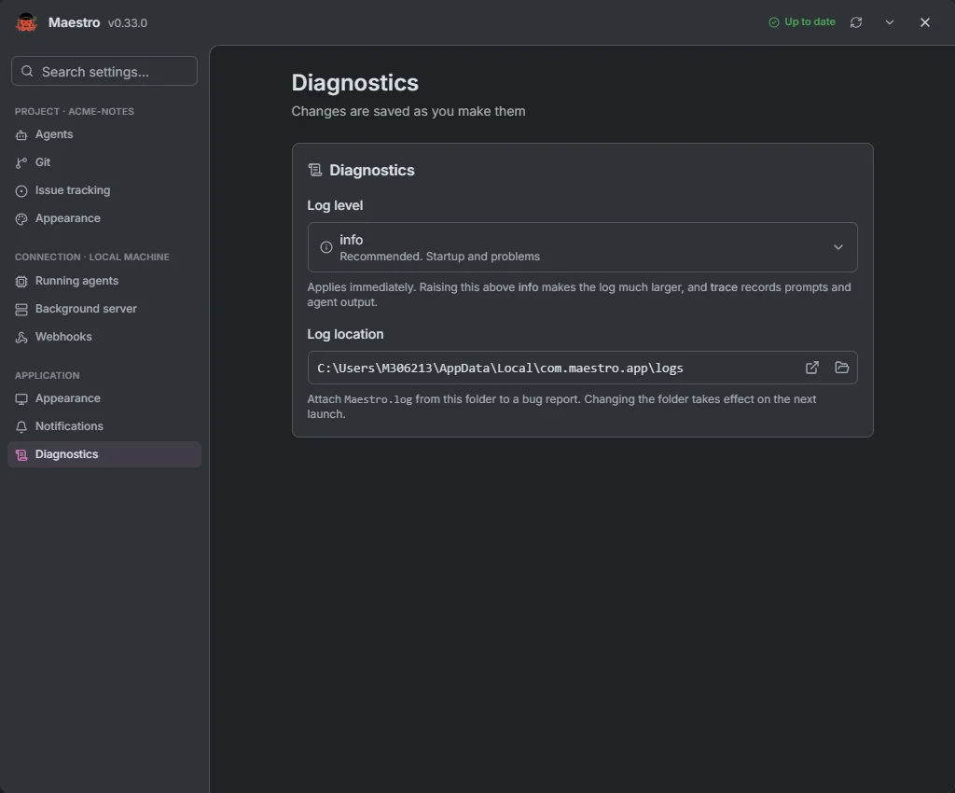Image resolution: width=955 pixels, height=793 pixels.
Task: Open Webhooks settings
Action: 104,337
